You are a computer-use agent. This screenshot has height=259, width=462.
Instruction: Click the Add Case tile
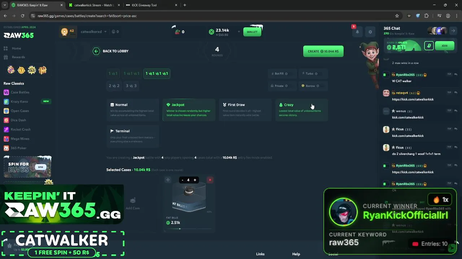click(132, 203)
